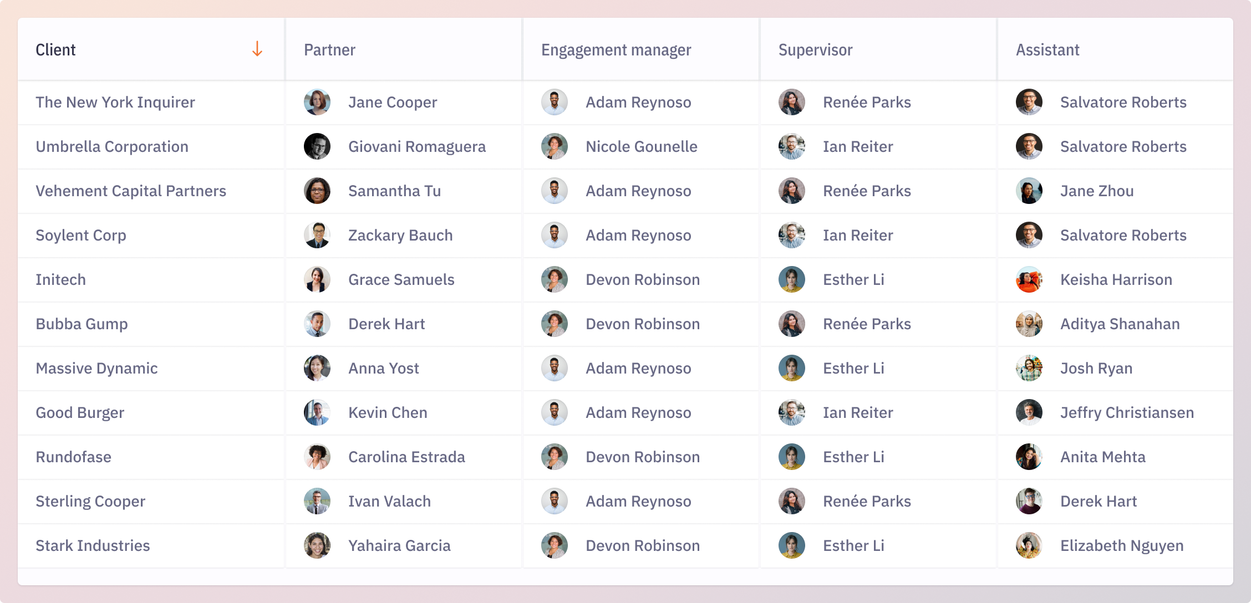Click Keisha Harrison's profile avatar

[x=1029, y=279]
